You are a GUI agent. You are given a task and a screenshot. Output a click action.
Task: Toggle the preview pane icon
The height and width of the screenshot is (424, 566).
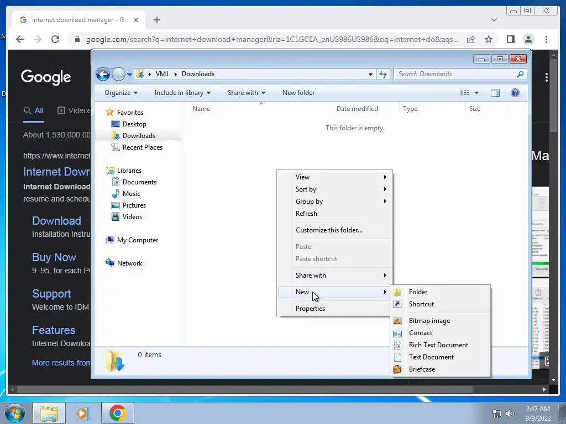(495, 93)
